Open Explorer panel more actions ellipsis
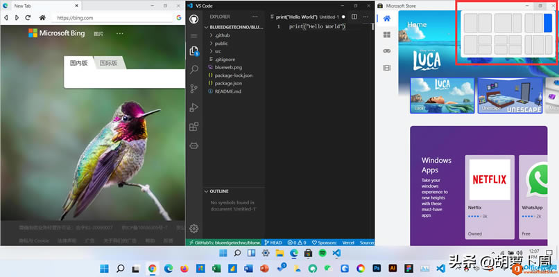 point(255,17)
